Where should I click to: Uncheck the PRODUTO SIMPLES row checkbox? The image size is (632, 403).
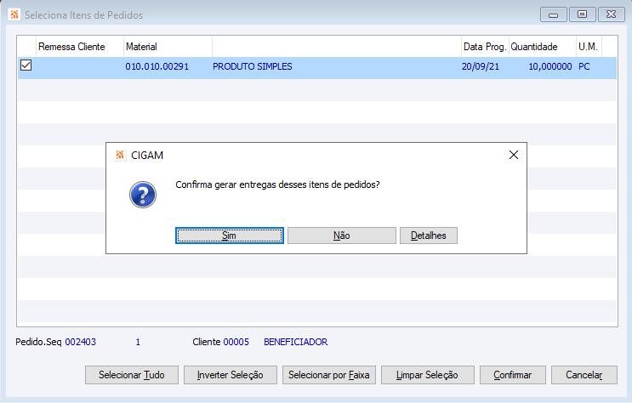(x=26, y=65)
